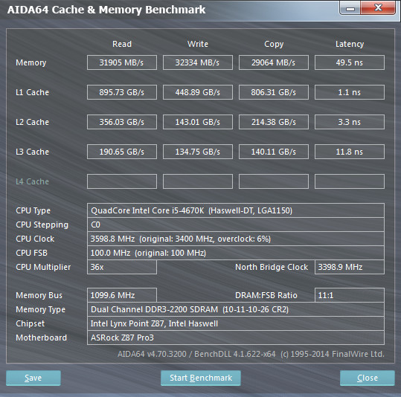401x397 pixels.
Task: Click the Chipset label
Action: coord(30,323)
